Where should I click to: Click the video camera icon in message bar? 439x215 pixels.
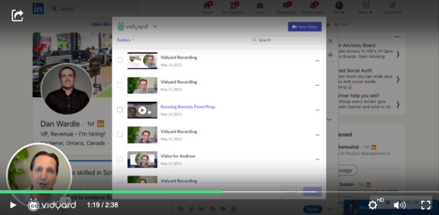coord(223,209)
